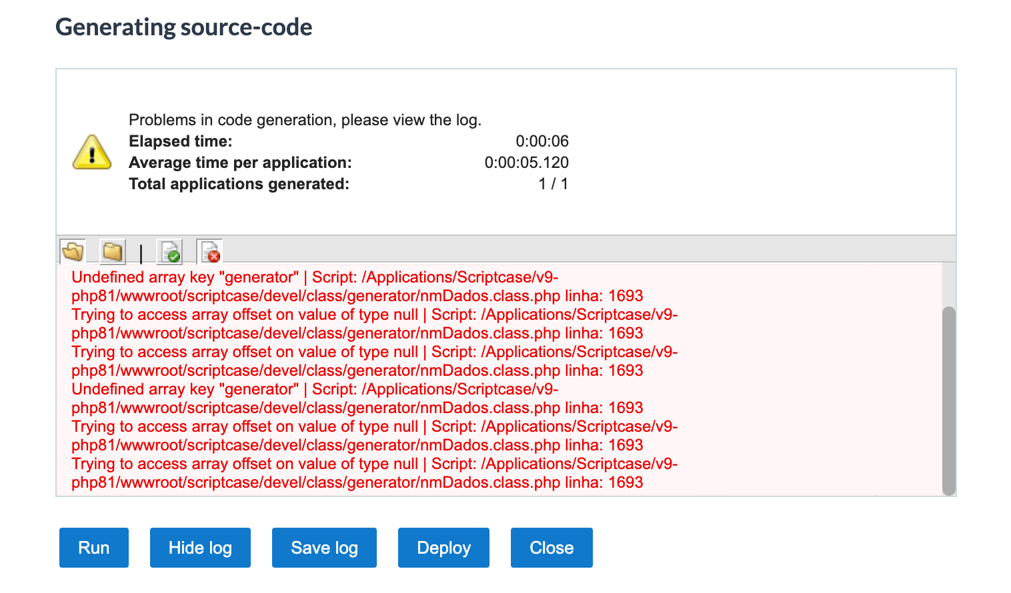Screen dimensions: 1011x593
Task: Click the closed folder icon in the log toolbar
Action: click(113, 252)
